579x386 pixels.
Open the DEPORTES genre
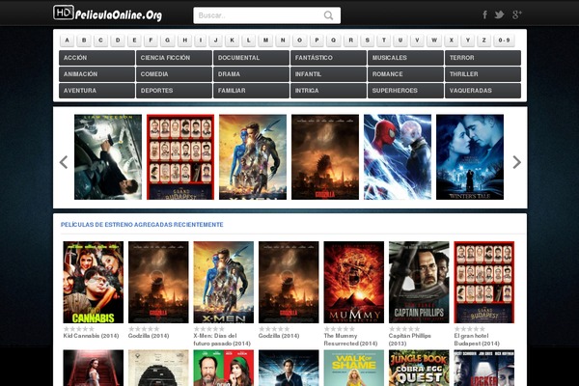tap(174, 91)
